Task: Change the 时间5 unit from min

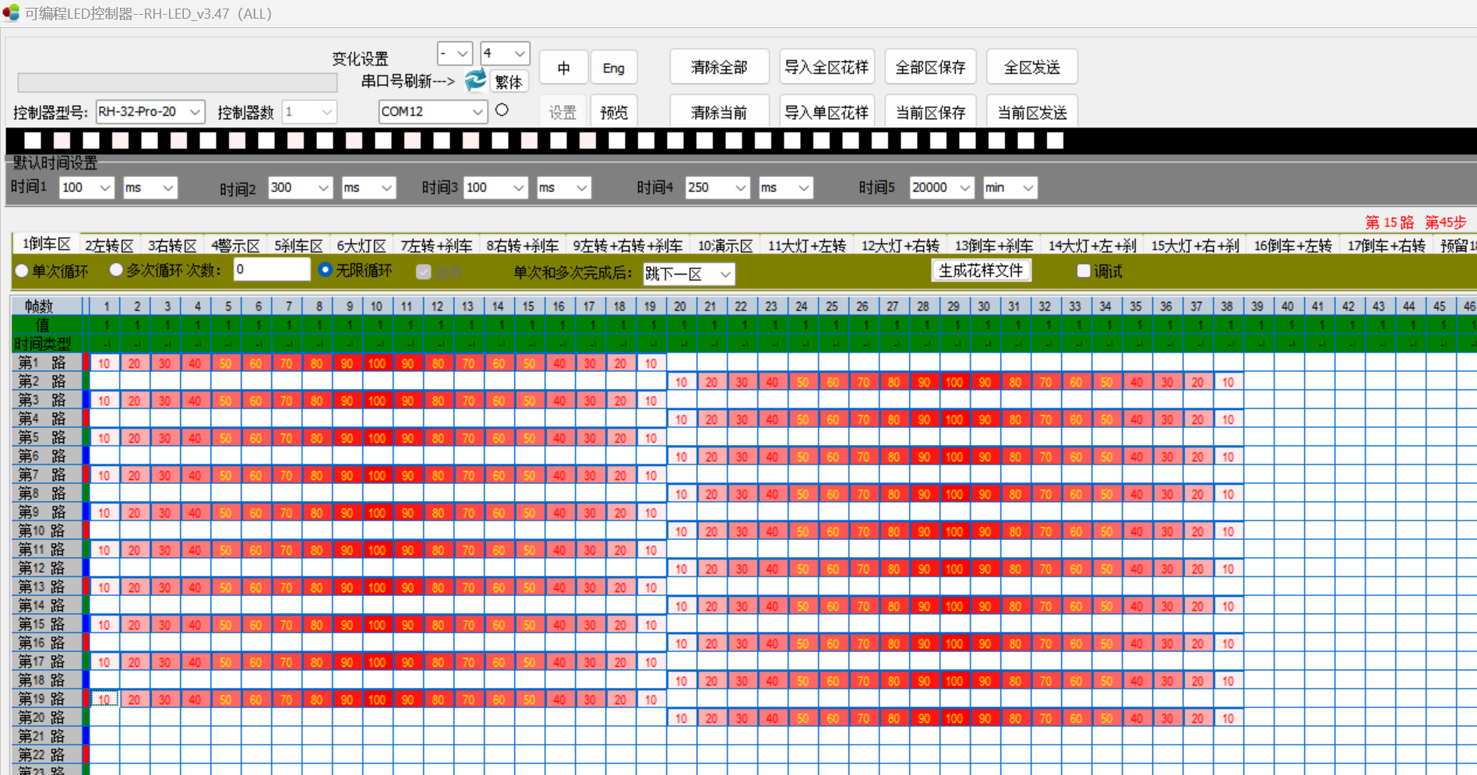Action: point(1010,188)
